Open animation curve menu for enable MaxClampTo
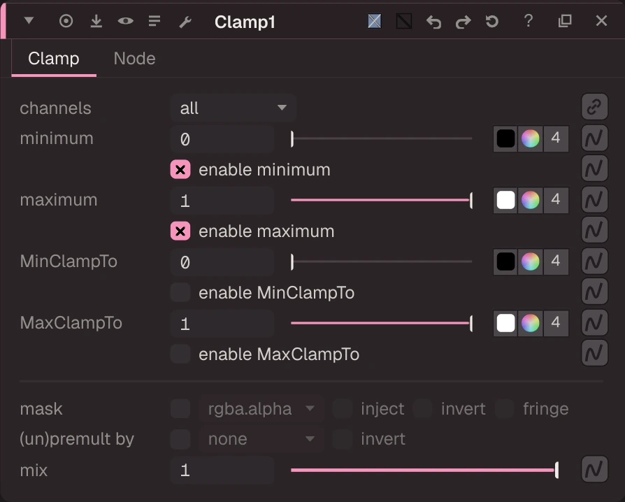Image resolution: width=625 pixels, height=502 pixels. click(594, 352)
